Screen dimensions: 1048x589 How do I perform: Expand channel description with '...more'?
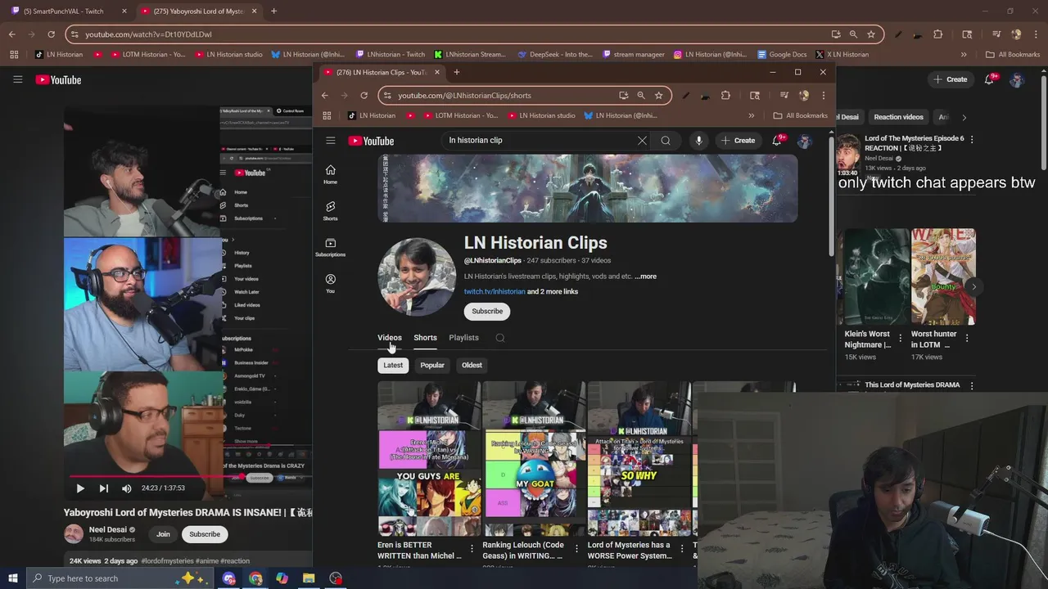point(645,277)
